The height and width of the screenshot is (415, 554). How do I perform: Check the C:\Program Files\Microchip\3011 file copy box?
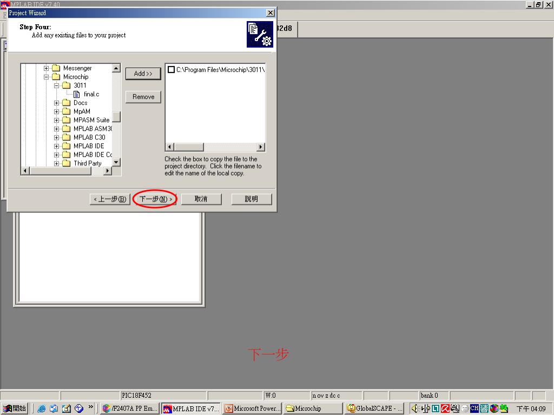click(171, 70)
